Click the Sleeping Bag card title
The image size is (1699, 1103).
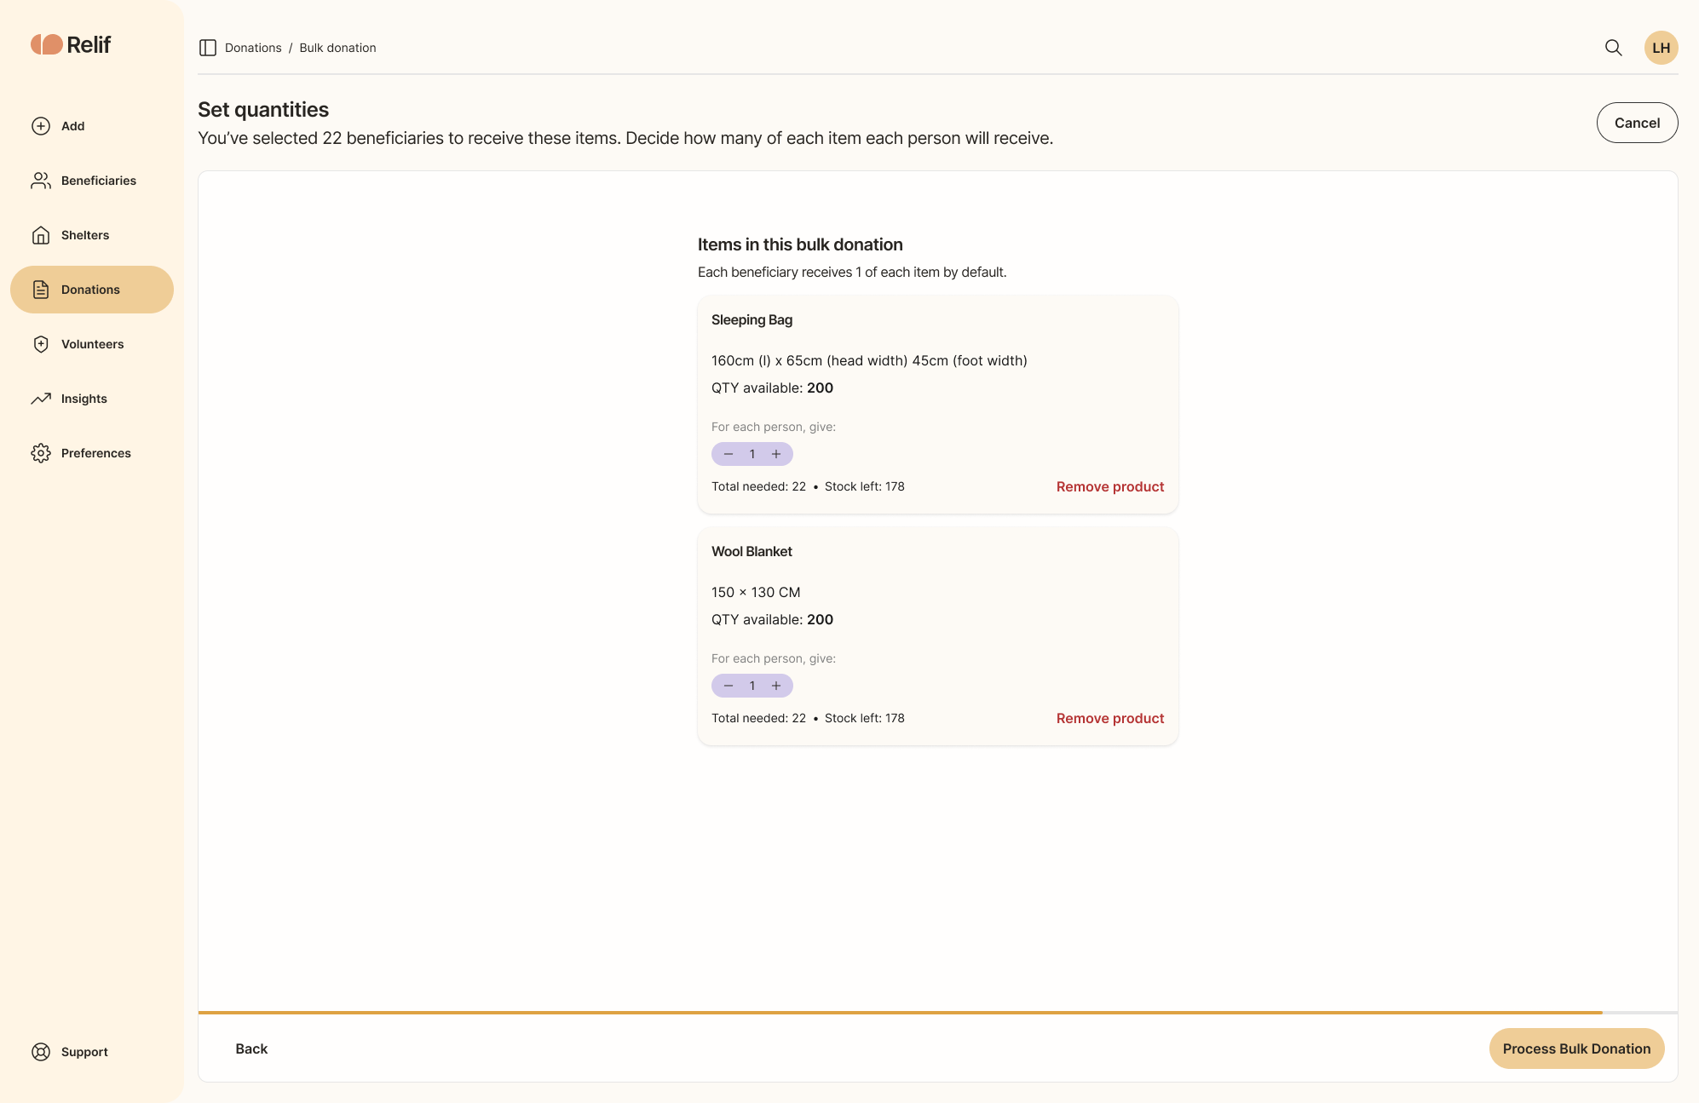click(x=752, y=319)
